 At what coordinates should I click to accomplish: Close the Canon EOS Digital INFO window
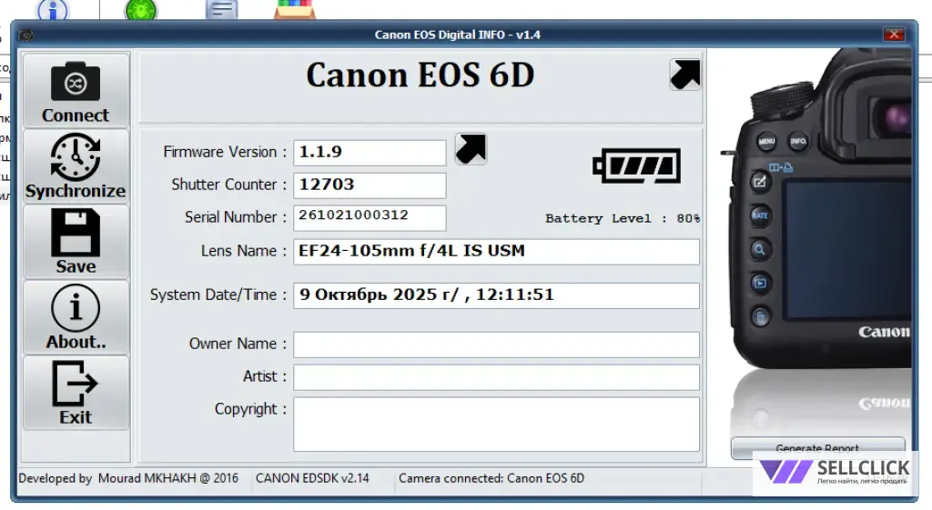point(892,35)
